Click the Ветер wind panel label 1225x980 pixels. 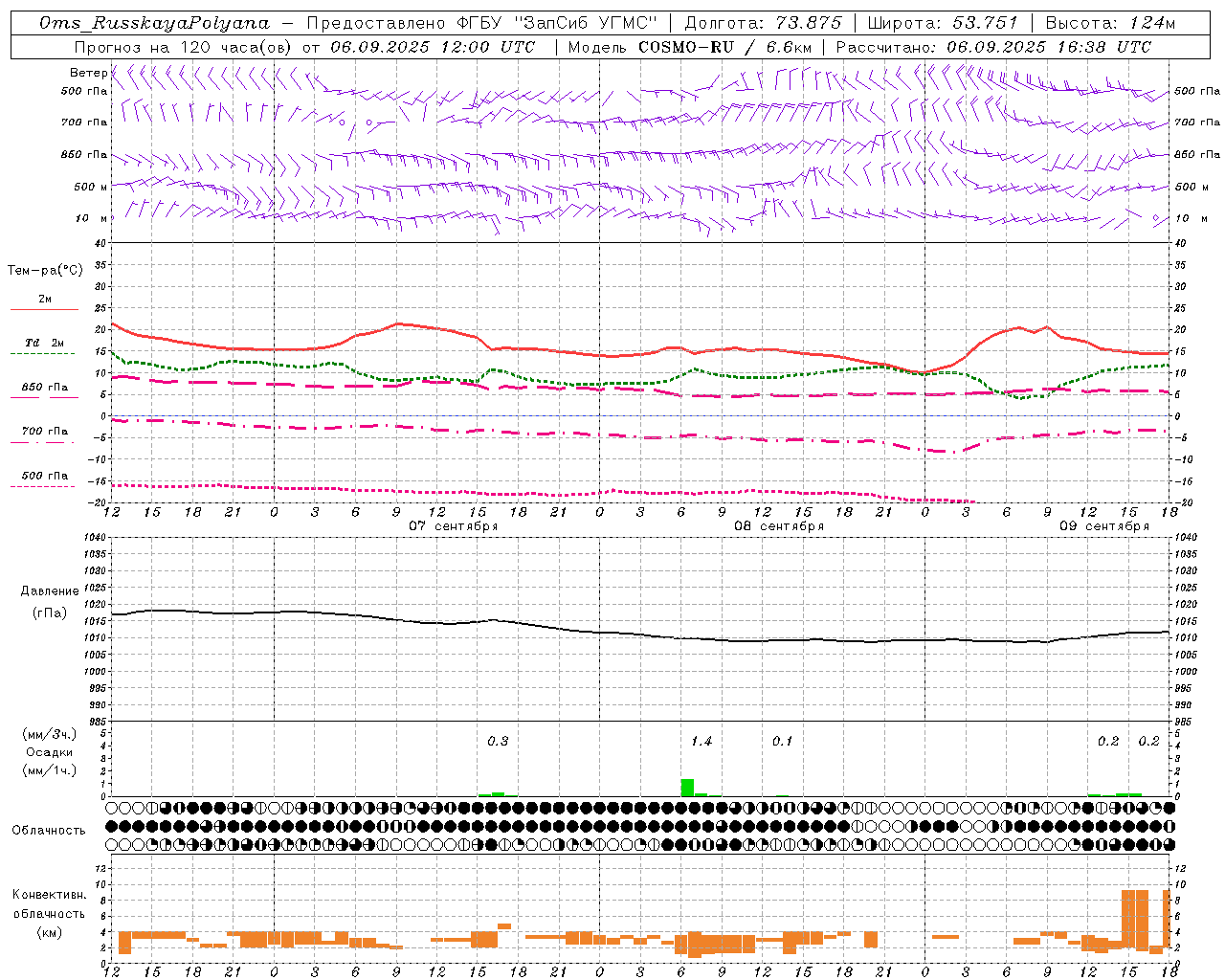88,73
